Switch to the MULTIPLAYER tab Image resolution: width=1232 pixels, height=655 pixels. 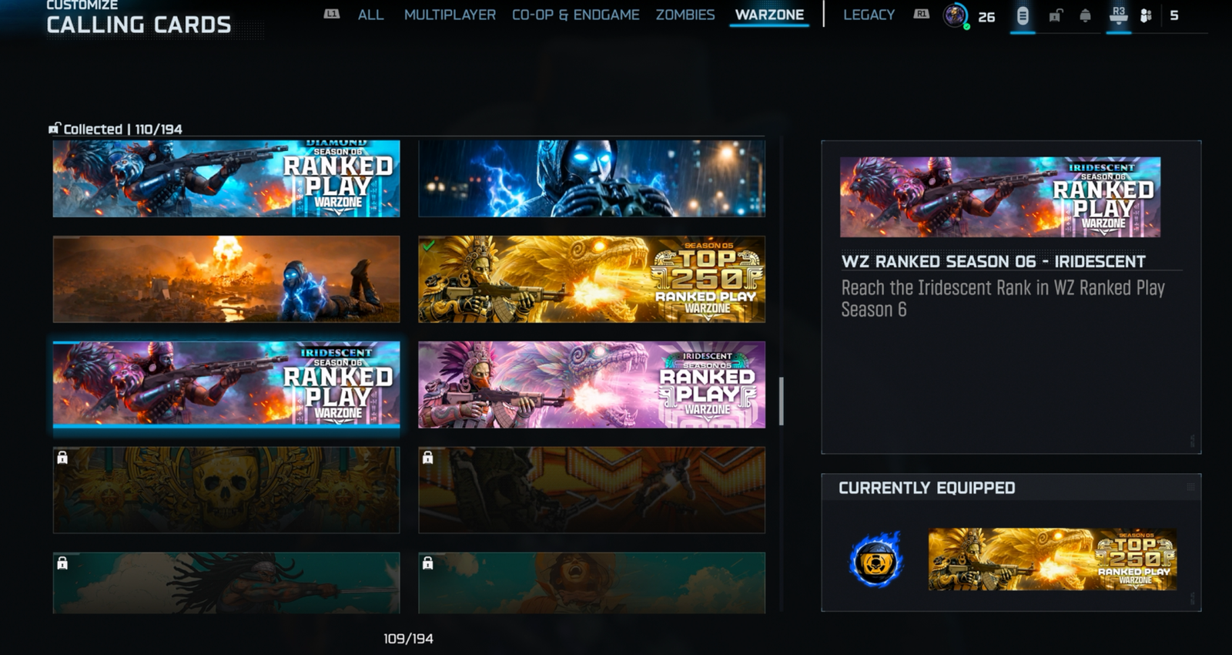tap(450, 15)
